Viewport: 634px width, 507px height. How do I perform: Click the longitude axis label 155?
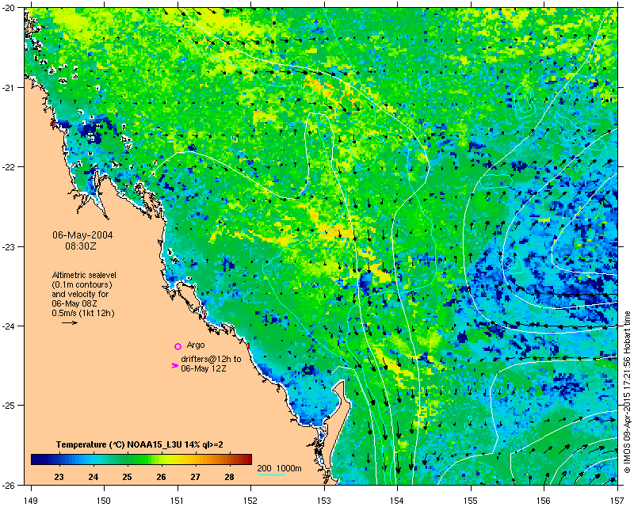click(x=471, y=501)
